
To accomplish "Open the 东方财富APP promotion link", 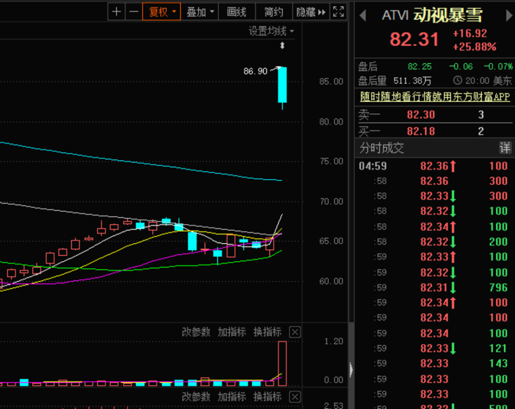I will point(435,96).
